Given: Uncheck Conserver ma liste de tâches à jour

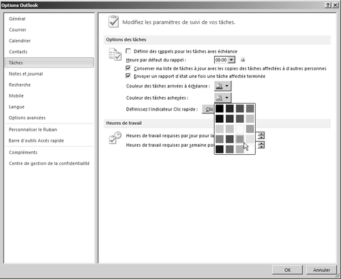Looking at the screenshot, I should click(x=128, y=68).
